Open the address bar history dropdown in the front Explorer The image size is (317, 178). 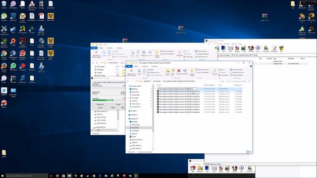(220, 81)
